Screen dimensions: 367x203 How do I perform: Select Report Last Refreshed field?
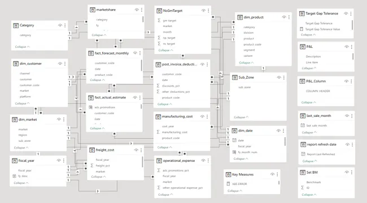coord(321,154)
